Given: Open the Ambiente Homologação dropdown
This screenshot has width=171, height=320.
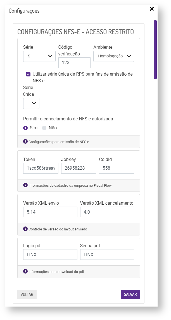Looking at the screenshot, I should click(x=114, y=56).
